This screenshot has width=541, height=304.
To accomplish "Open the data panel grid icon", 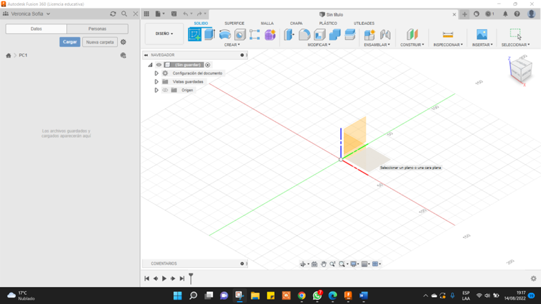I will coord(147,14).
